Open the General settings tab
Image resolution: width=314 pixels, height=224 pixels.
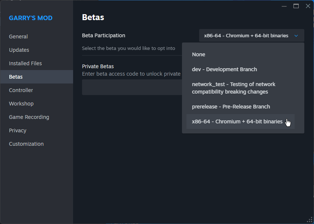tap(37, 37)
